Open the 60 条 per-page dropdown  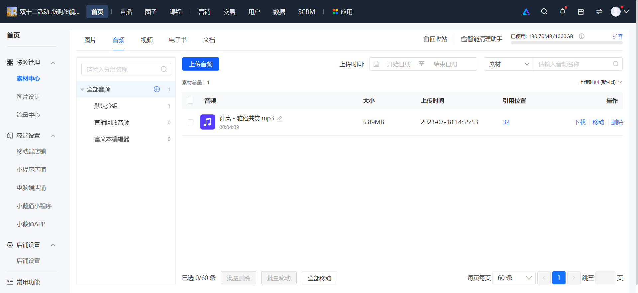point(514,278)
